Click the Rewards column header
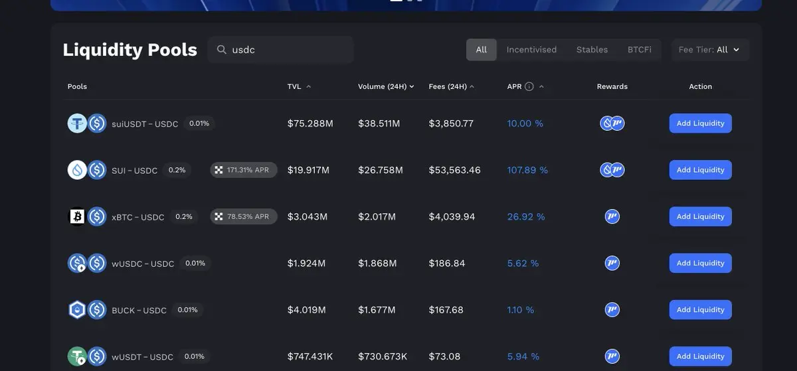This screenshot has height=371, width=797. coord(612,86)
